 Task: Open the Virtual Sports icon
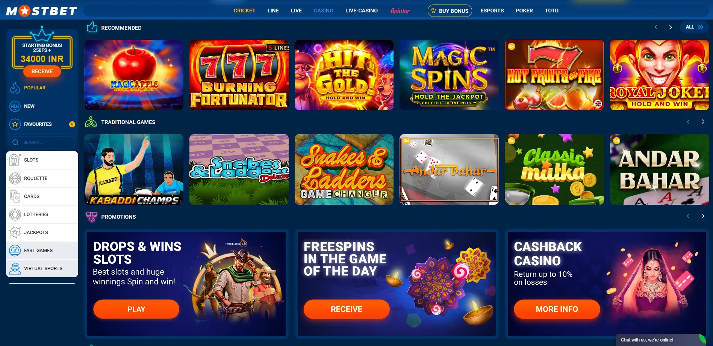pyautogui.click(x=15, y=268)
